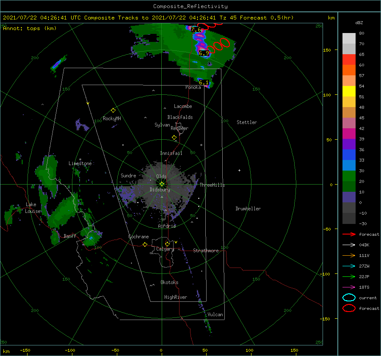Click the white 04DK arrow legend icon
Image resolution: width=381 pixels, height=356 pixels.
click(x=349, y=245)
